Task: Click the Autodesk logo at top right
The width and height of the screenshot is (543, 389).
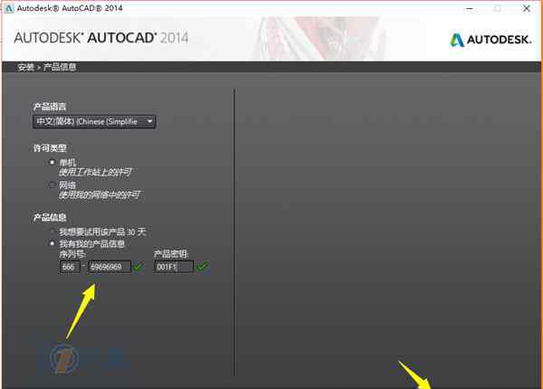Action: coord(490,40)
